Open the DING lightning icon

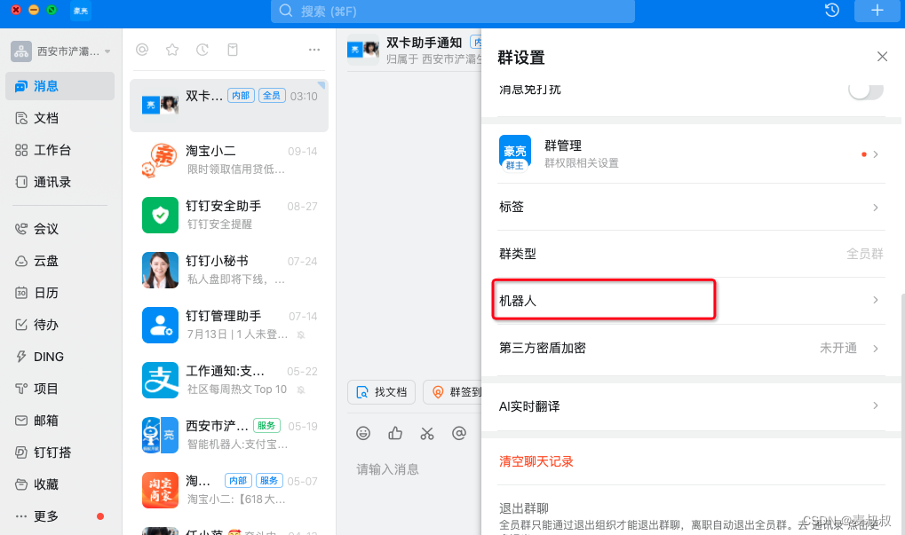pos(21,357)
